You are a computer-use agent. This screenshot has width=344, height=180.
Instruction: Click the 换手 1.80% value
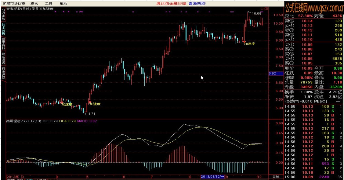[307, 92]
